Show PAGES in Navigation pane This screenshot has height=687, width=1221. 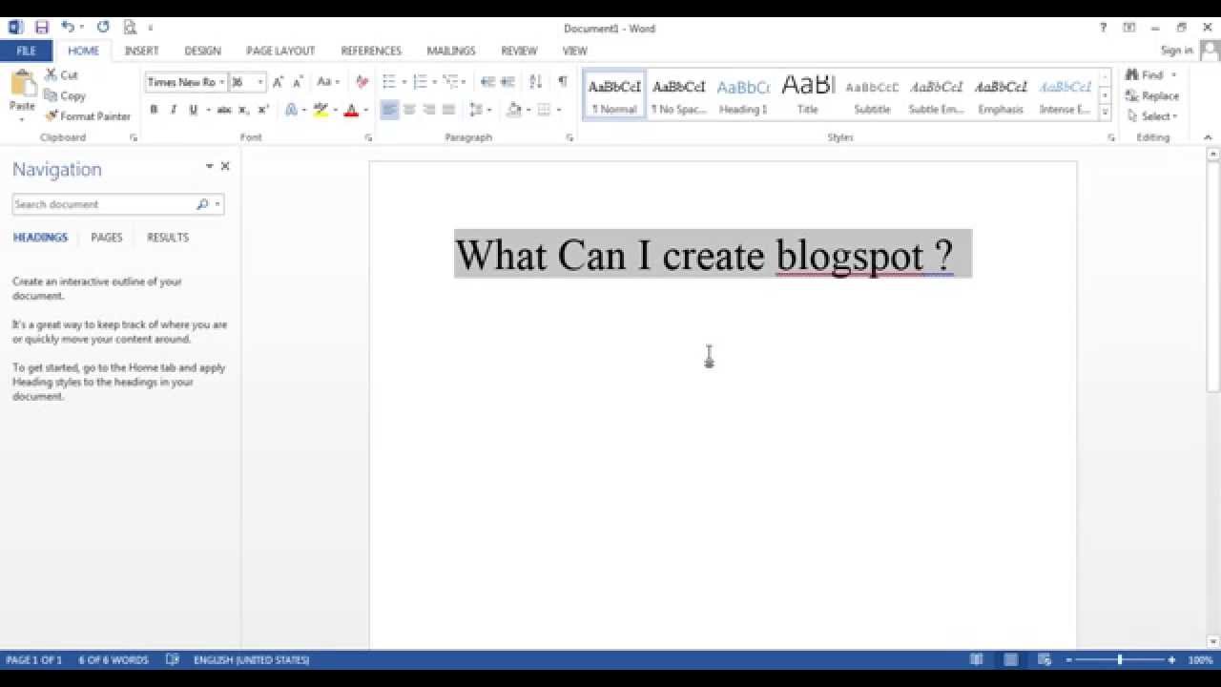tap(107, 238)
